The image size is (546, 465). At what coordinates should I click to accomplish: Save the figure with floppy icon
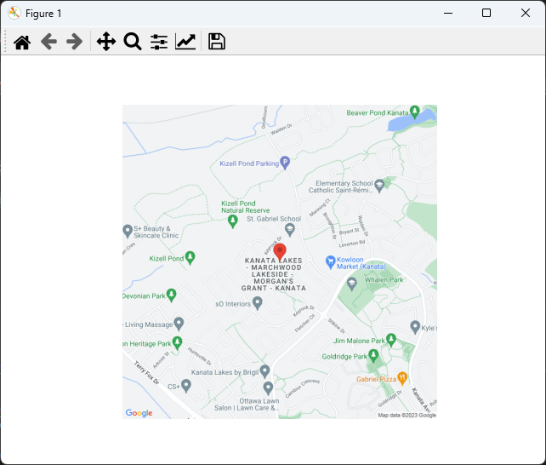coord(217,42)
